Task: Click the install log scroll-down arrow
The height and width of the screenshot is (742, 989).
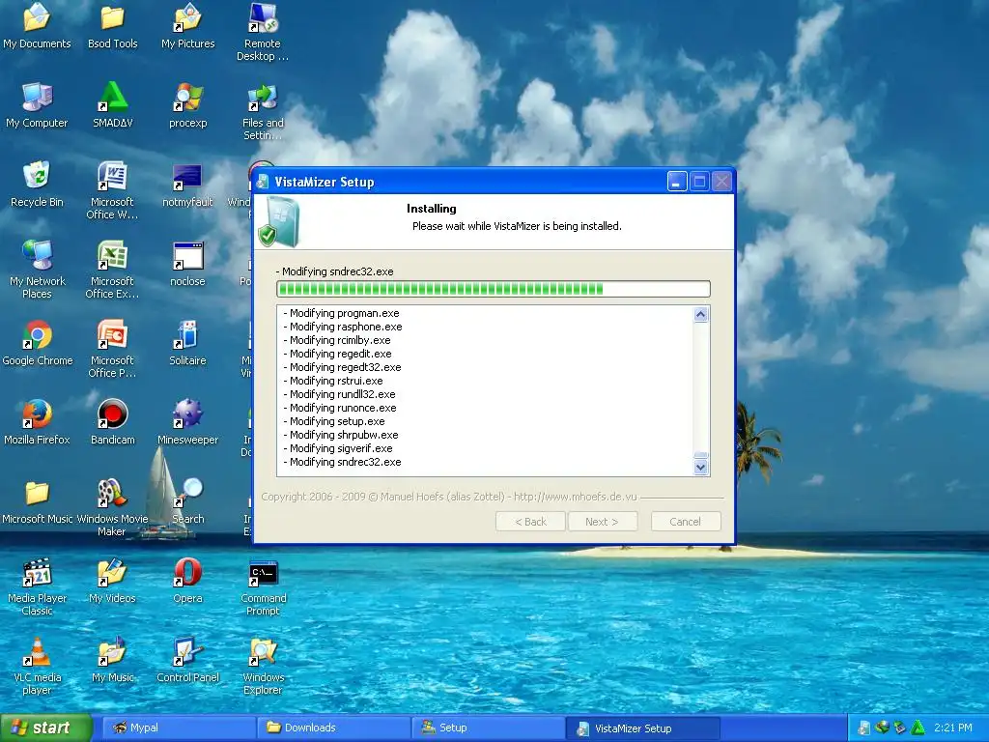Action: [701, 468]
